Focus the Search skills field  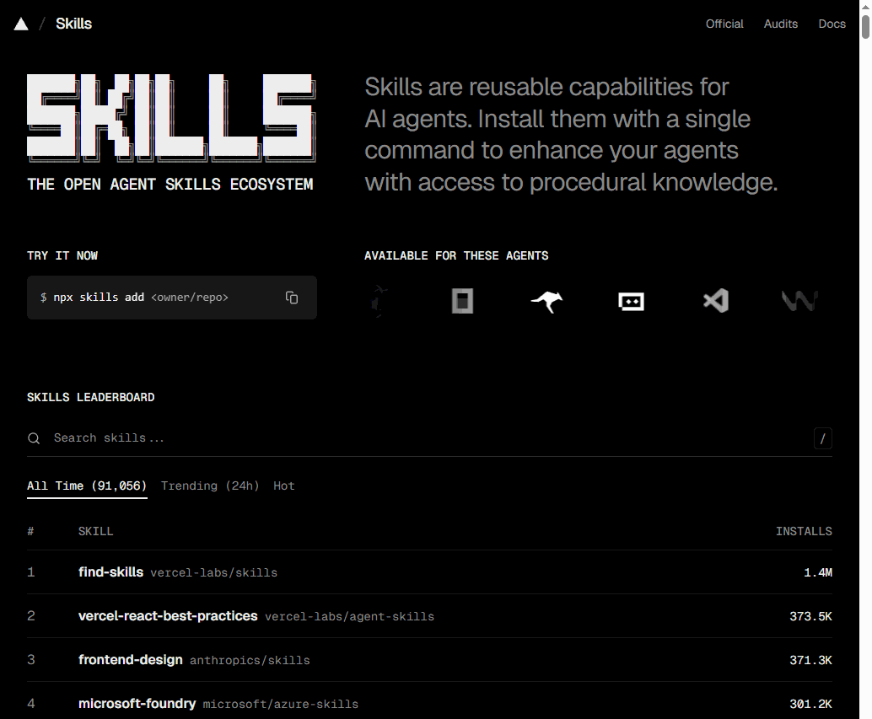pos(429,438)
